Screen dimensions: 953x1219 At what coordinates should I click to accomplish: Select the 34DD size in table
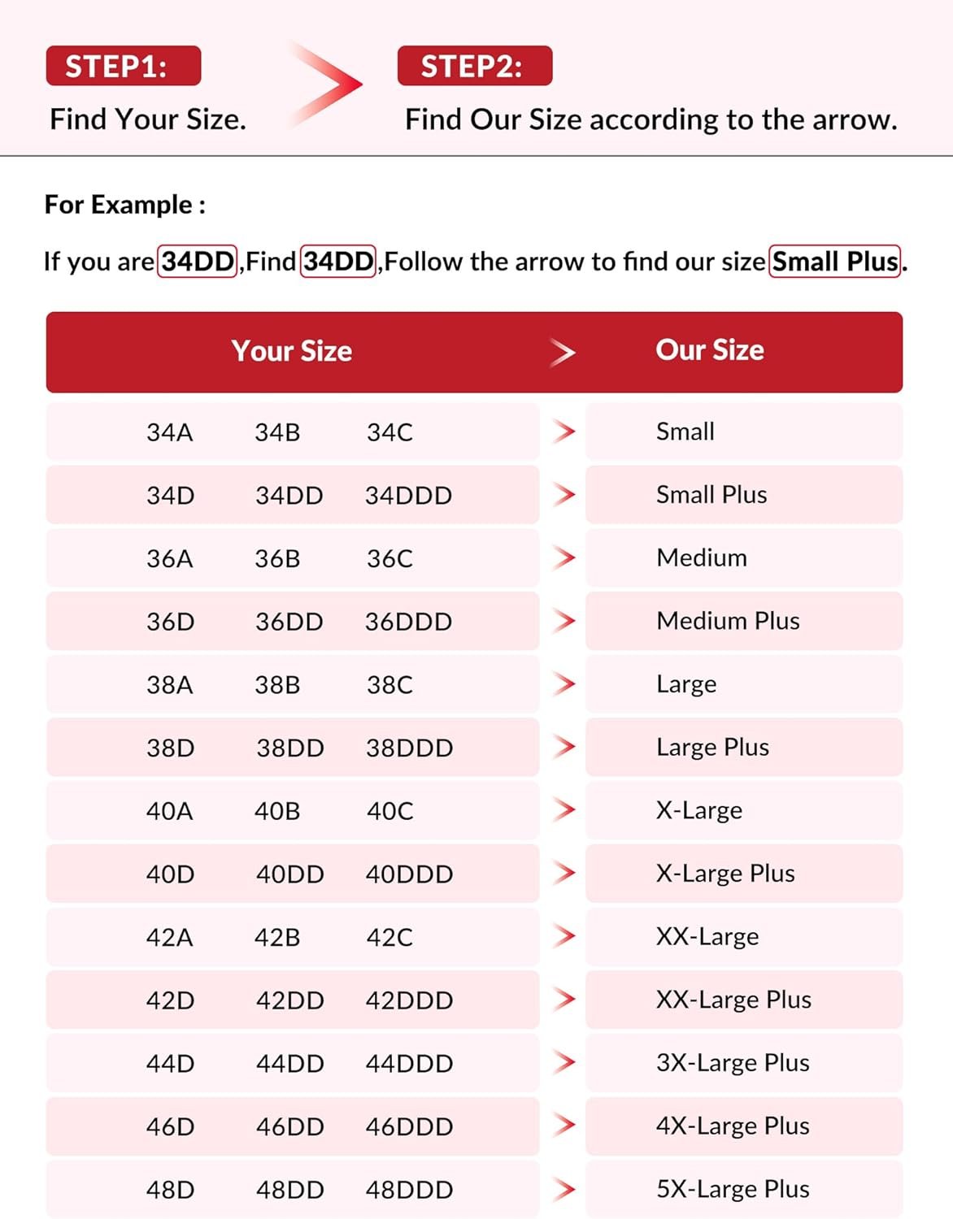(x=289, y=496)
